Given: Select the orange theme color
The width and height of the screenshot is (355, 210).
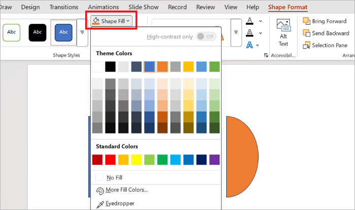Looking at the screenshot, I should pos(162,67).
